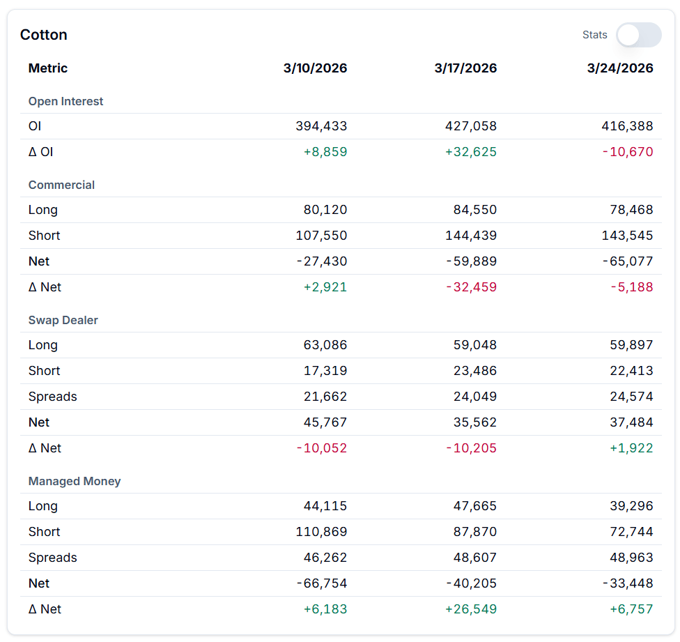Select the Commercial Net value -65,077
Screen dimensions: 680x642
[x=628, y=261]
